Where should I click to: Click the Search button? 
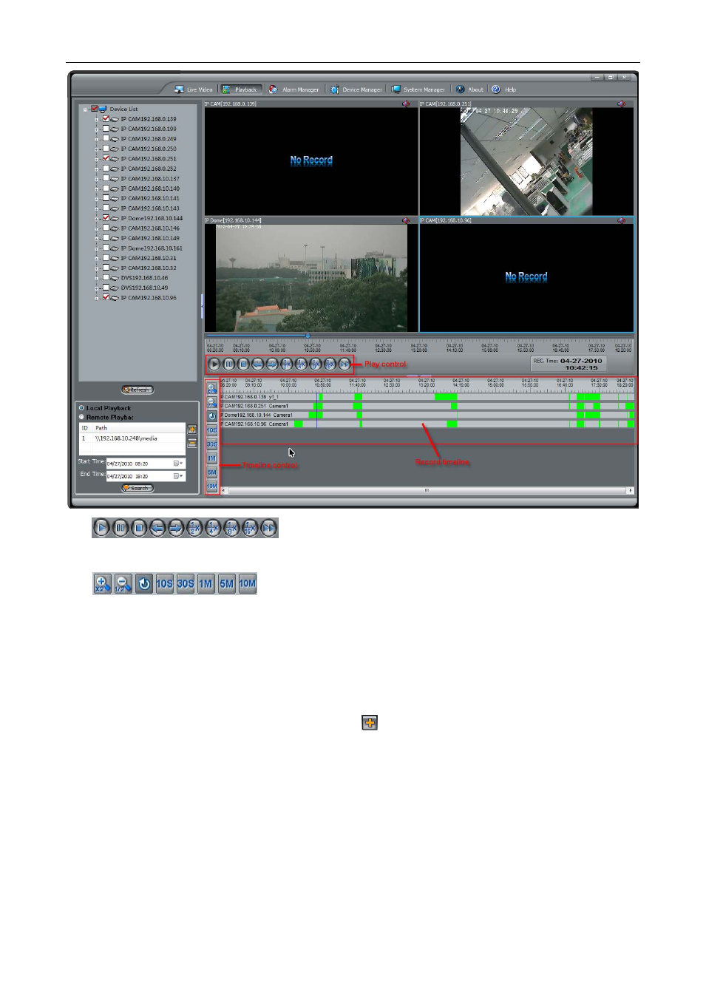pos(138,488)
